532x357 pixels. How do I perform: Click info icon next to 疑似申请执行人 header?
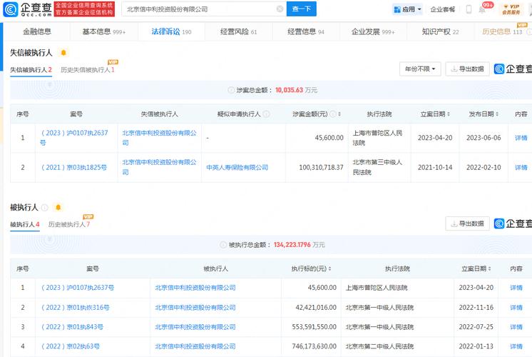(x=266, y=114)
